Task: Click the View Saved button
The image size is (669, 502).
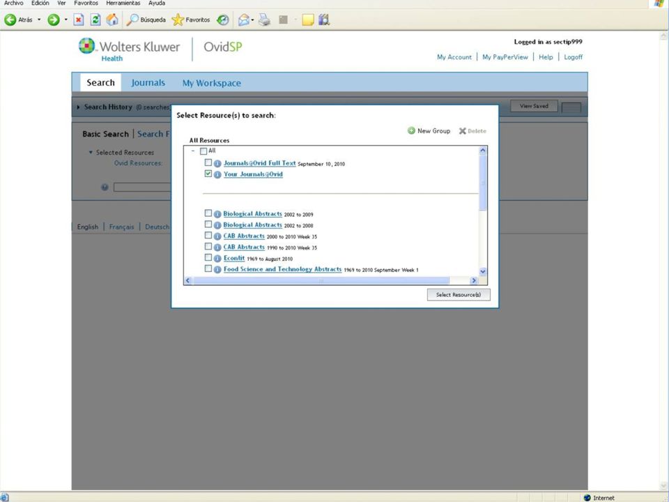Action: tap(535, 106)
